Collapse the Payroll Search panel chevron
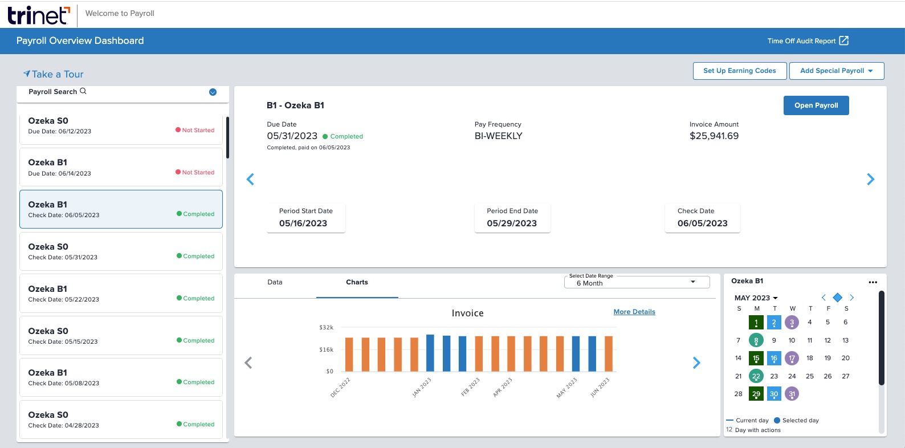This screenshot has height=448, width=905. (x=213, y=92)
